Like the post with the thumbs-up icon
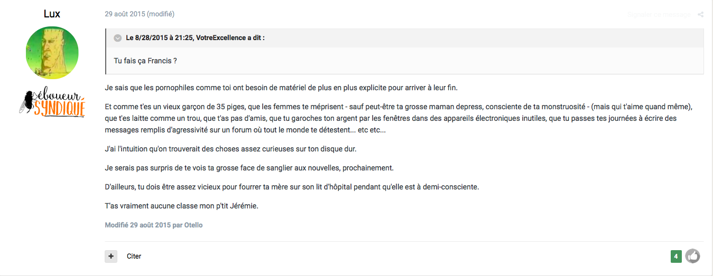The image size is (713, 276). tap(693, 256)
